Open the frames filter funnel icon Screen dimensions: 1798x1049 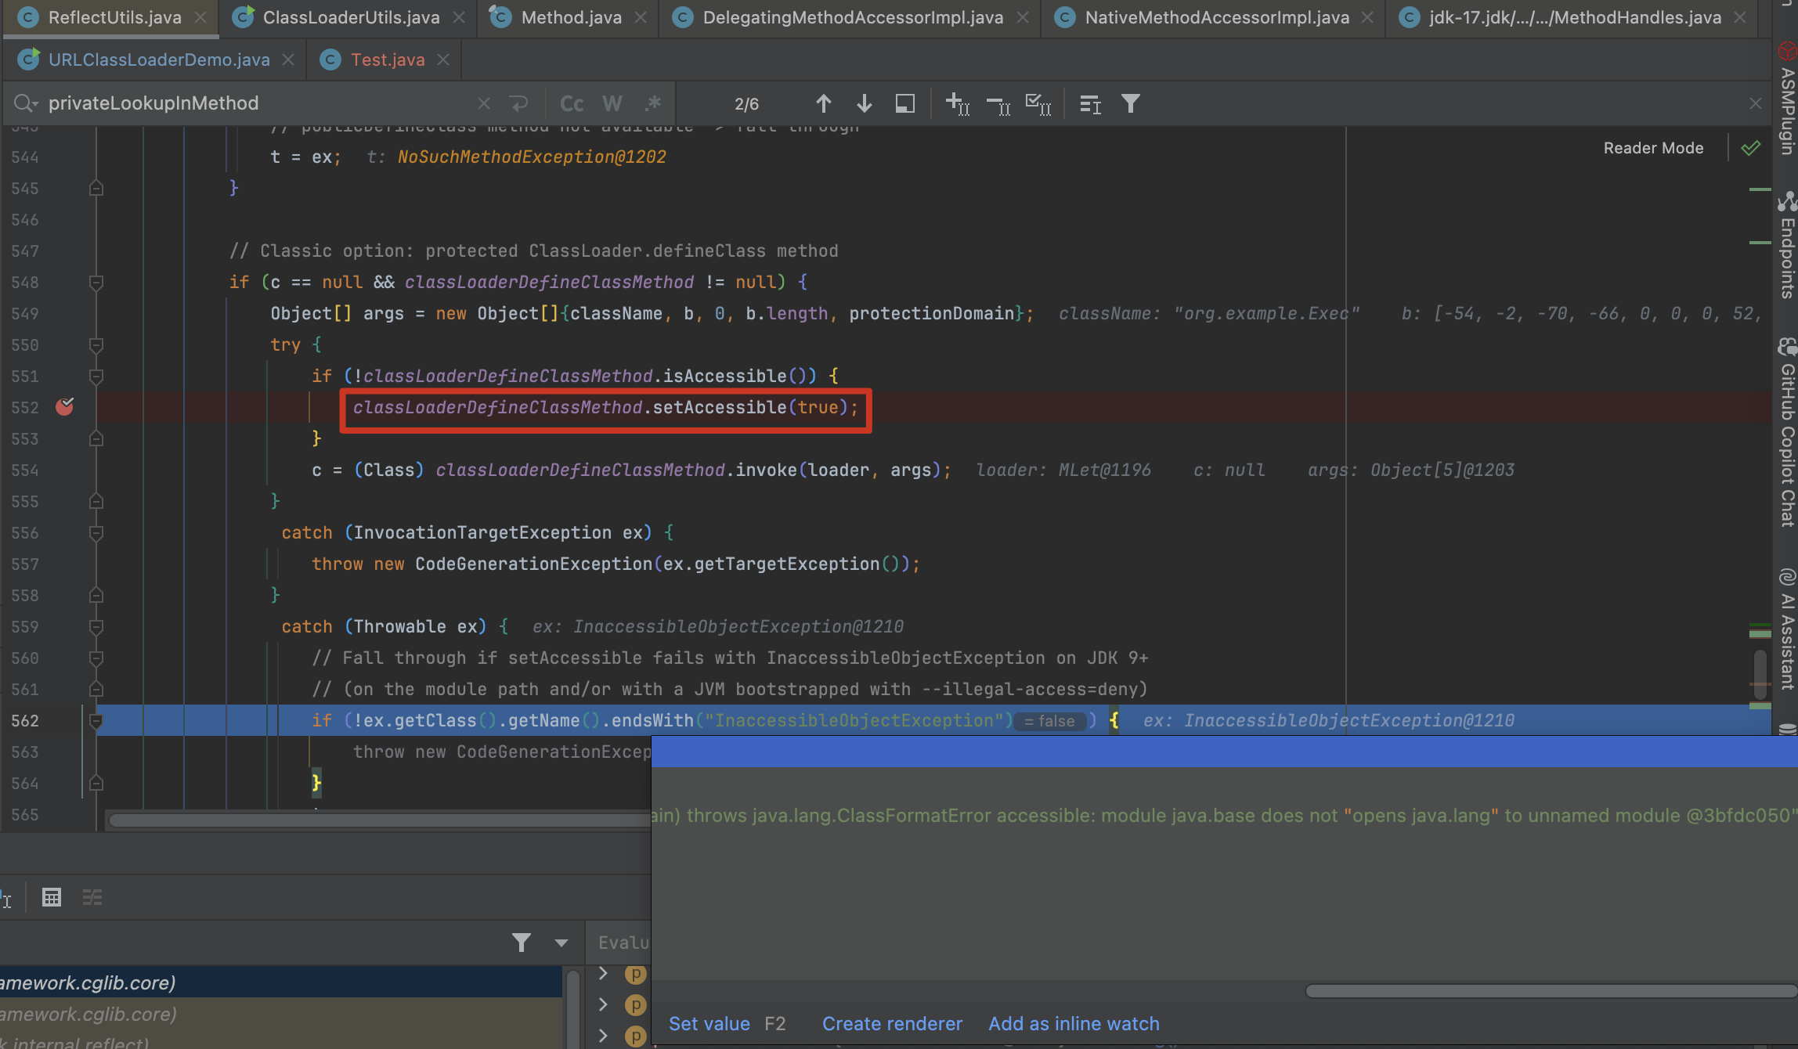[522, 943]
